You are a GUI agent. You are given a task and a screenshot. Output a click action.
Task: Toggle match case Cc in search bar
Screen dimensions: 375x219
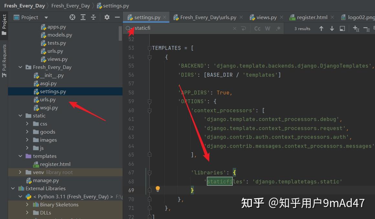[257, 28]
